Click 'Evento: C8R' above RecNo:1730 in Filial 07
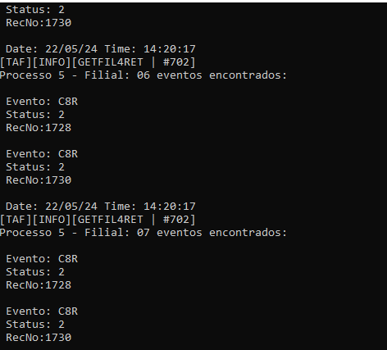The width and height of the screenshot is (387, 350). (42, 311)
